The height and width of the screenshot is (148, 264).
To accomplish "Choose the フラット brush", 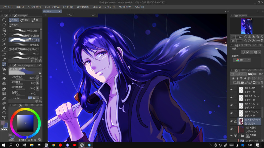I will pyautogui.click(x=24, y=54).
